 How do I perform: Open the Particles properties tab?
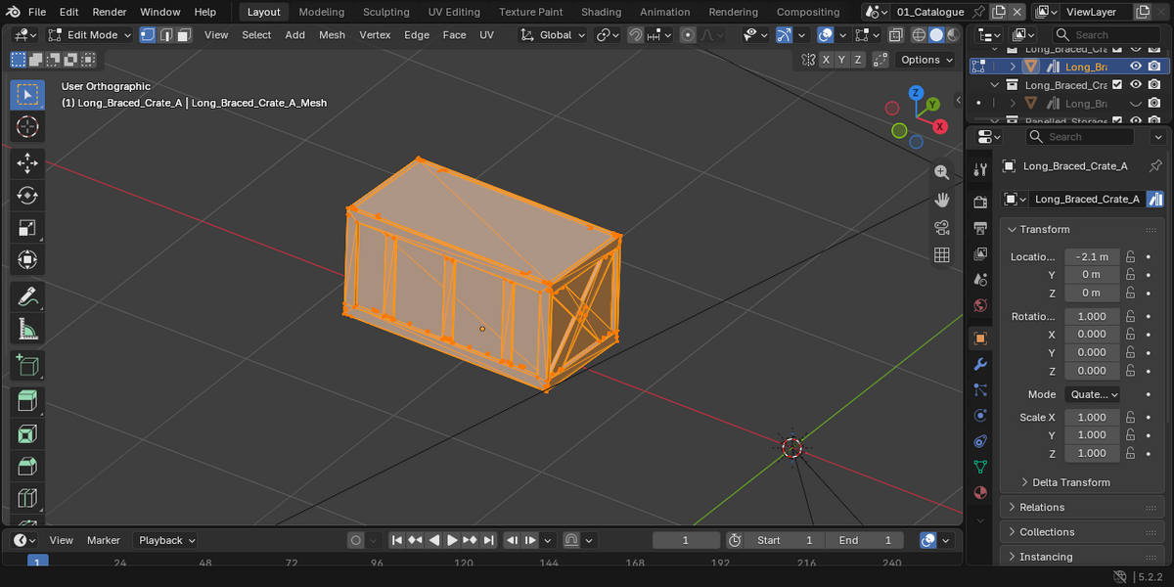tap(980, 389)
